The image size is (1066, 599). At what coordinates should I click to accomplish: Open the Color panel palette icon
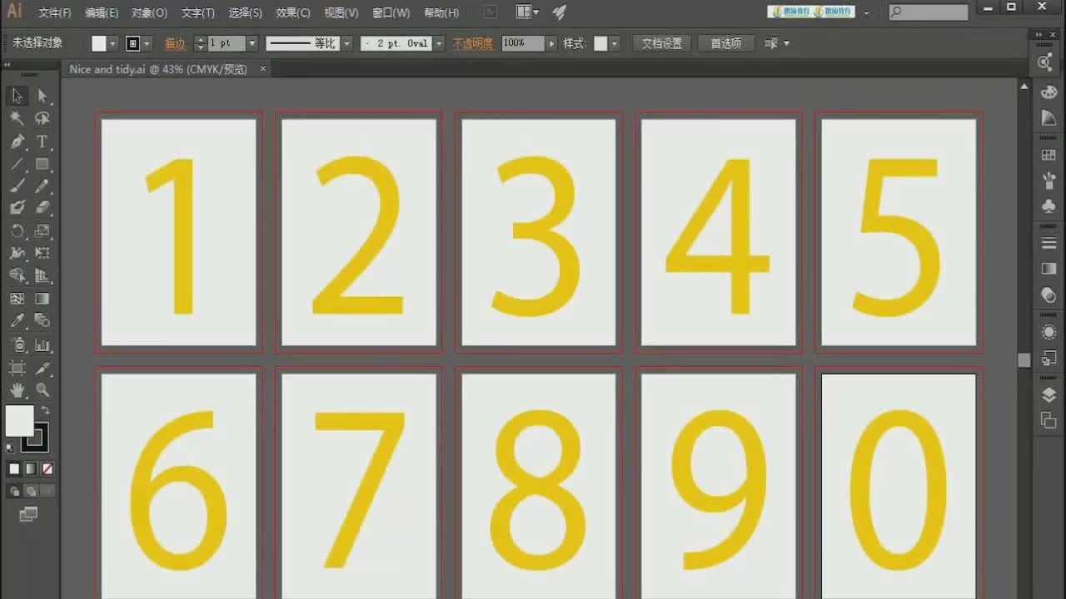[x=1049, y=93]
